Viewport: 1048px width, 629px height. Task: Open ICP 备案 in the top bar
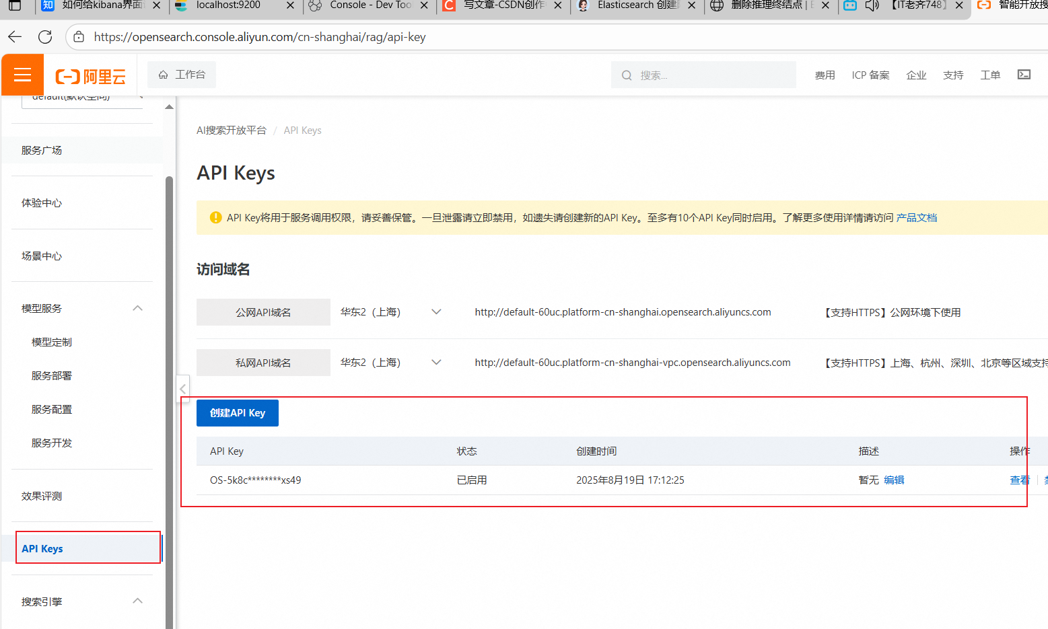(x=870, y=75)
